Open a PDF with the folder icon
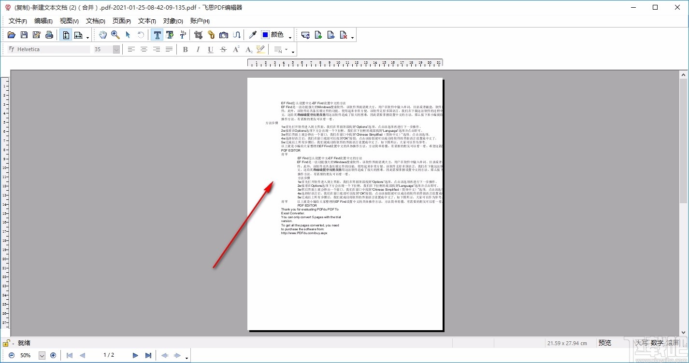The height and width of the screenshot is (363, 689). (12, 35)
